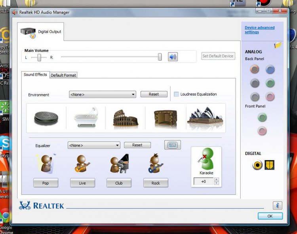Increase the Karaoke key value
The height and width of the screenshot is (234, 297).
(x=217, y=179)
